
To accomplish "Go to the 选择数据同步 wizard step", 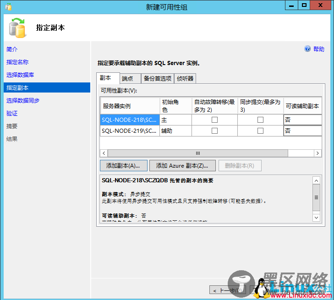I will 23,100.
